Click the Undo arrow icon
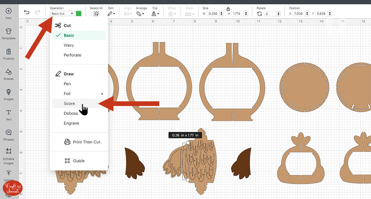This screenshot has height=199, width=371. [x=27, y=12]
